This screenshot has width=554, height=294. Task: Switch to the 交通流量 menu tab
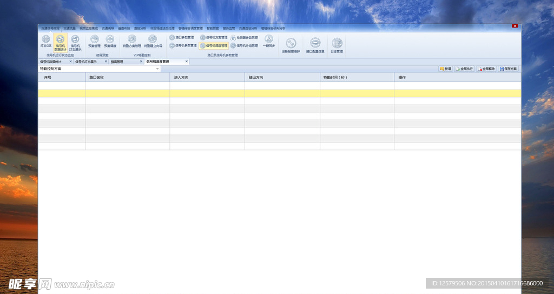pos(69,28)
